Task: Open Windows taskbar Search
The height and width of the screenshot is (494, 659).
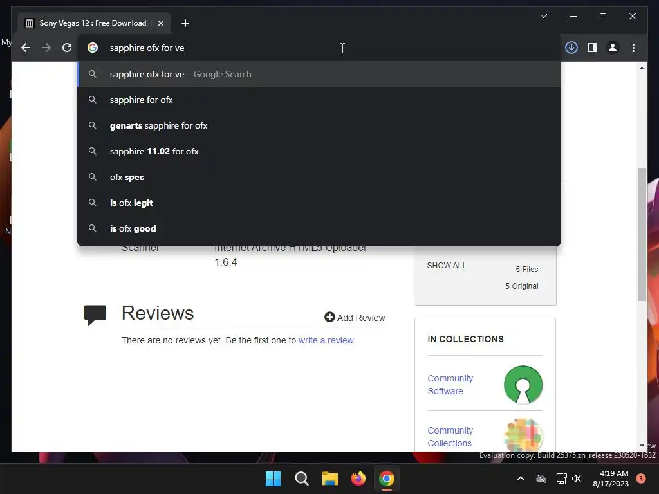Action: pos(302,479)
